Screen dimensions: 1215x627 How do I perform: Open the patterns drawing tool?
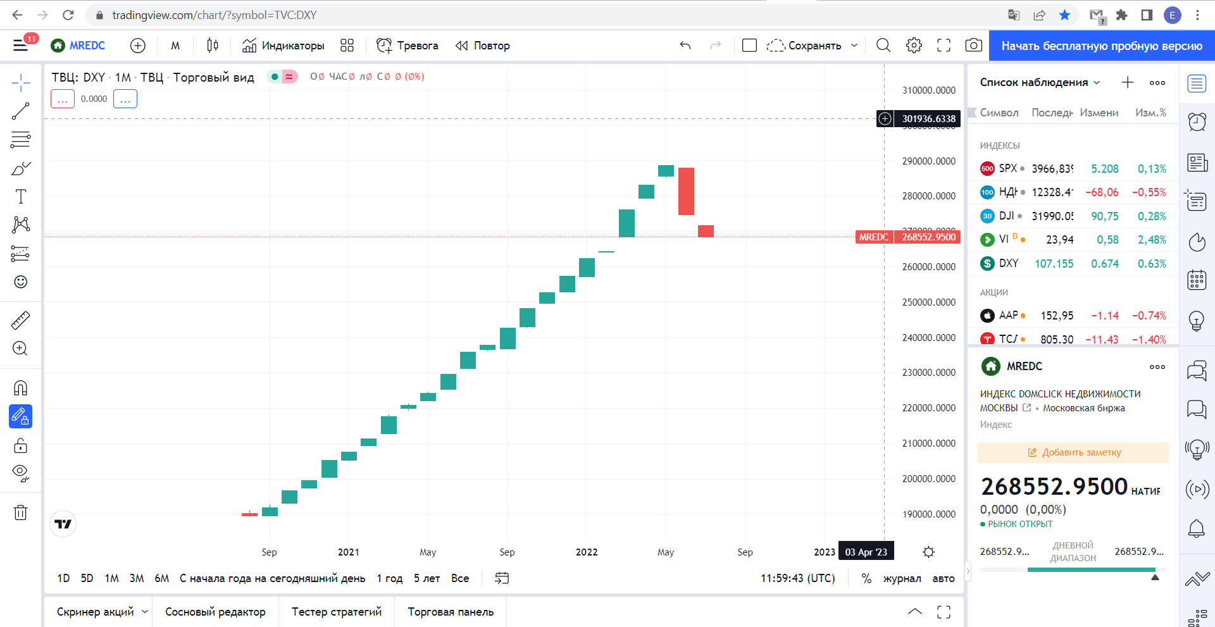[x=21, y=225]
